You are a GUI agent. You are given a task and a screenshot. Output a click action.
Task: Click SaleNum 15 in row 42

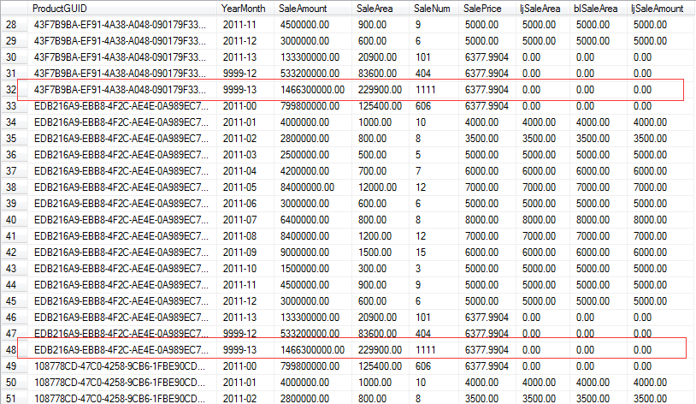(x=421, y=253)
